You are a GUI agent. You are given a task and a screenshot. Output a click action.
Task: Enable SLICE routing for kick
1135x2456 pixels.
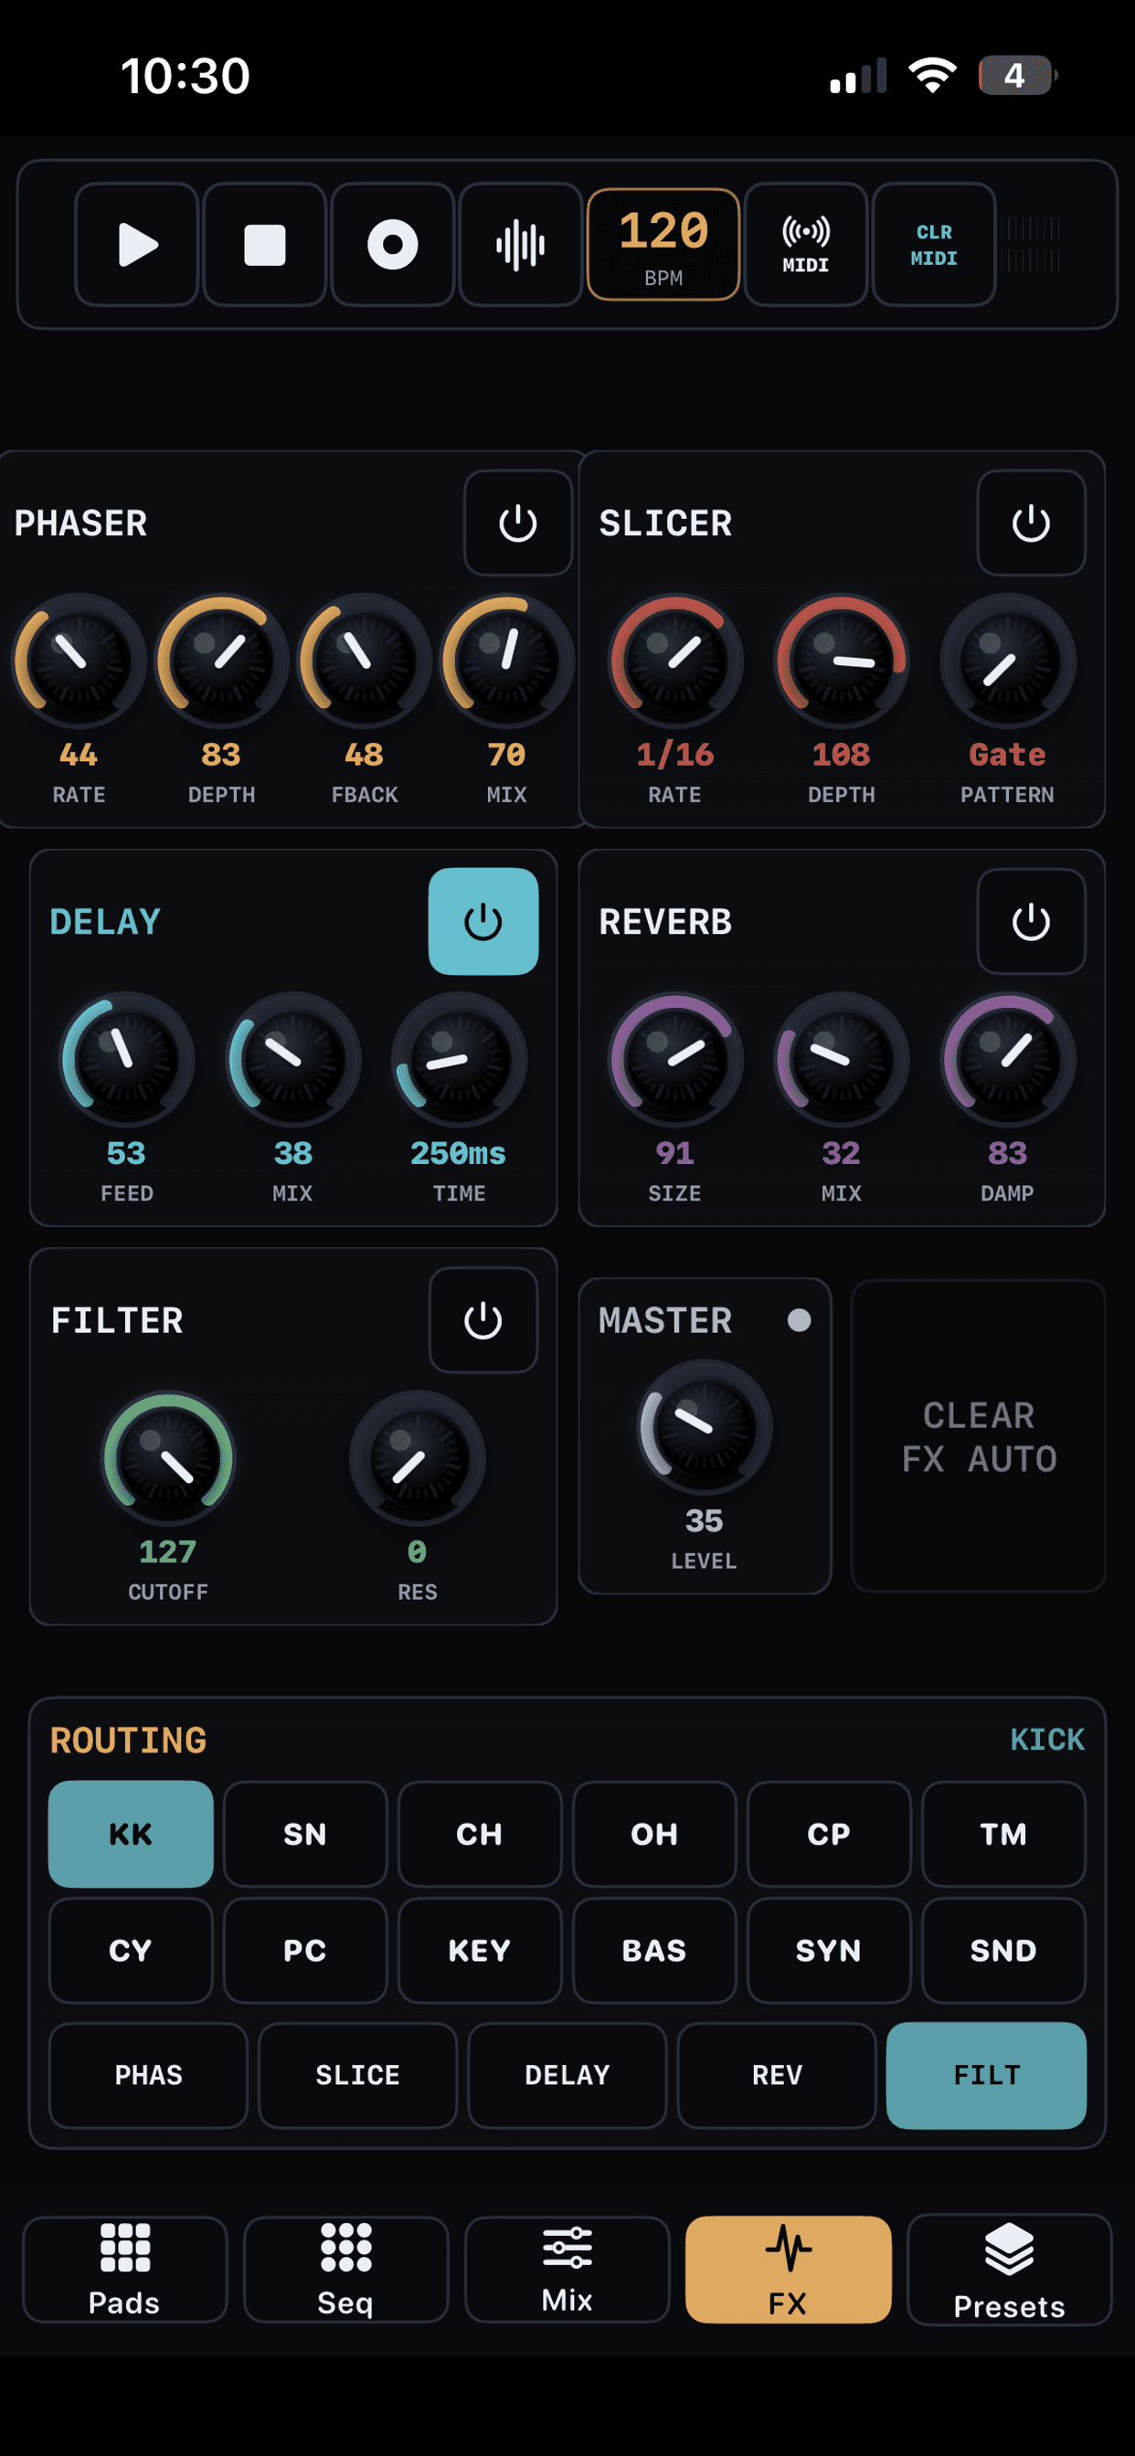pyautogui.click(x=357, y=2075)
